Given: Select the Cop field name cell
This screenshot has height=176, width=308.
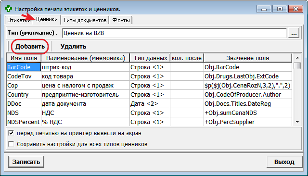Looking at the screenshot, I should tap(24, 85).
